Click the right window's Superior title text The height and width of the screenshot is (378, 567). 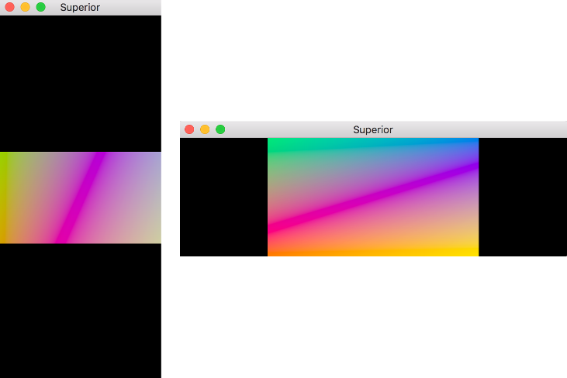(372, 129)
